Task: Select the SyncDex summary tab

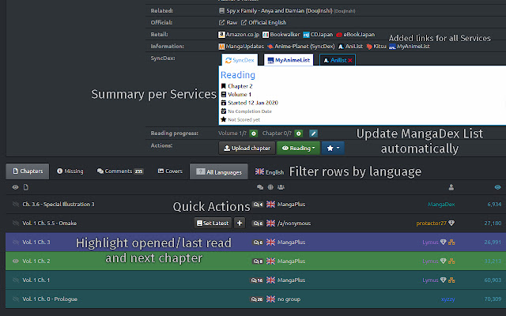Action: click(240, 60)
